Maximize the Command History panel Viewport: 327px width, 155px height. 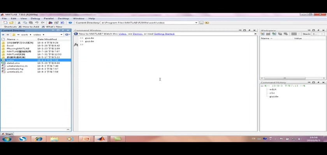tap(313, 83)
